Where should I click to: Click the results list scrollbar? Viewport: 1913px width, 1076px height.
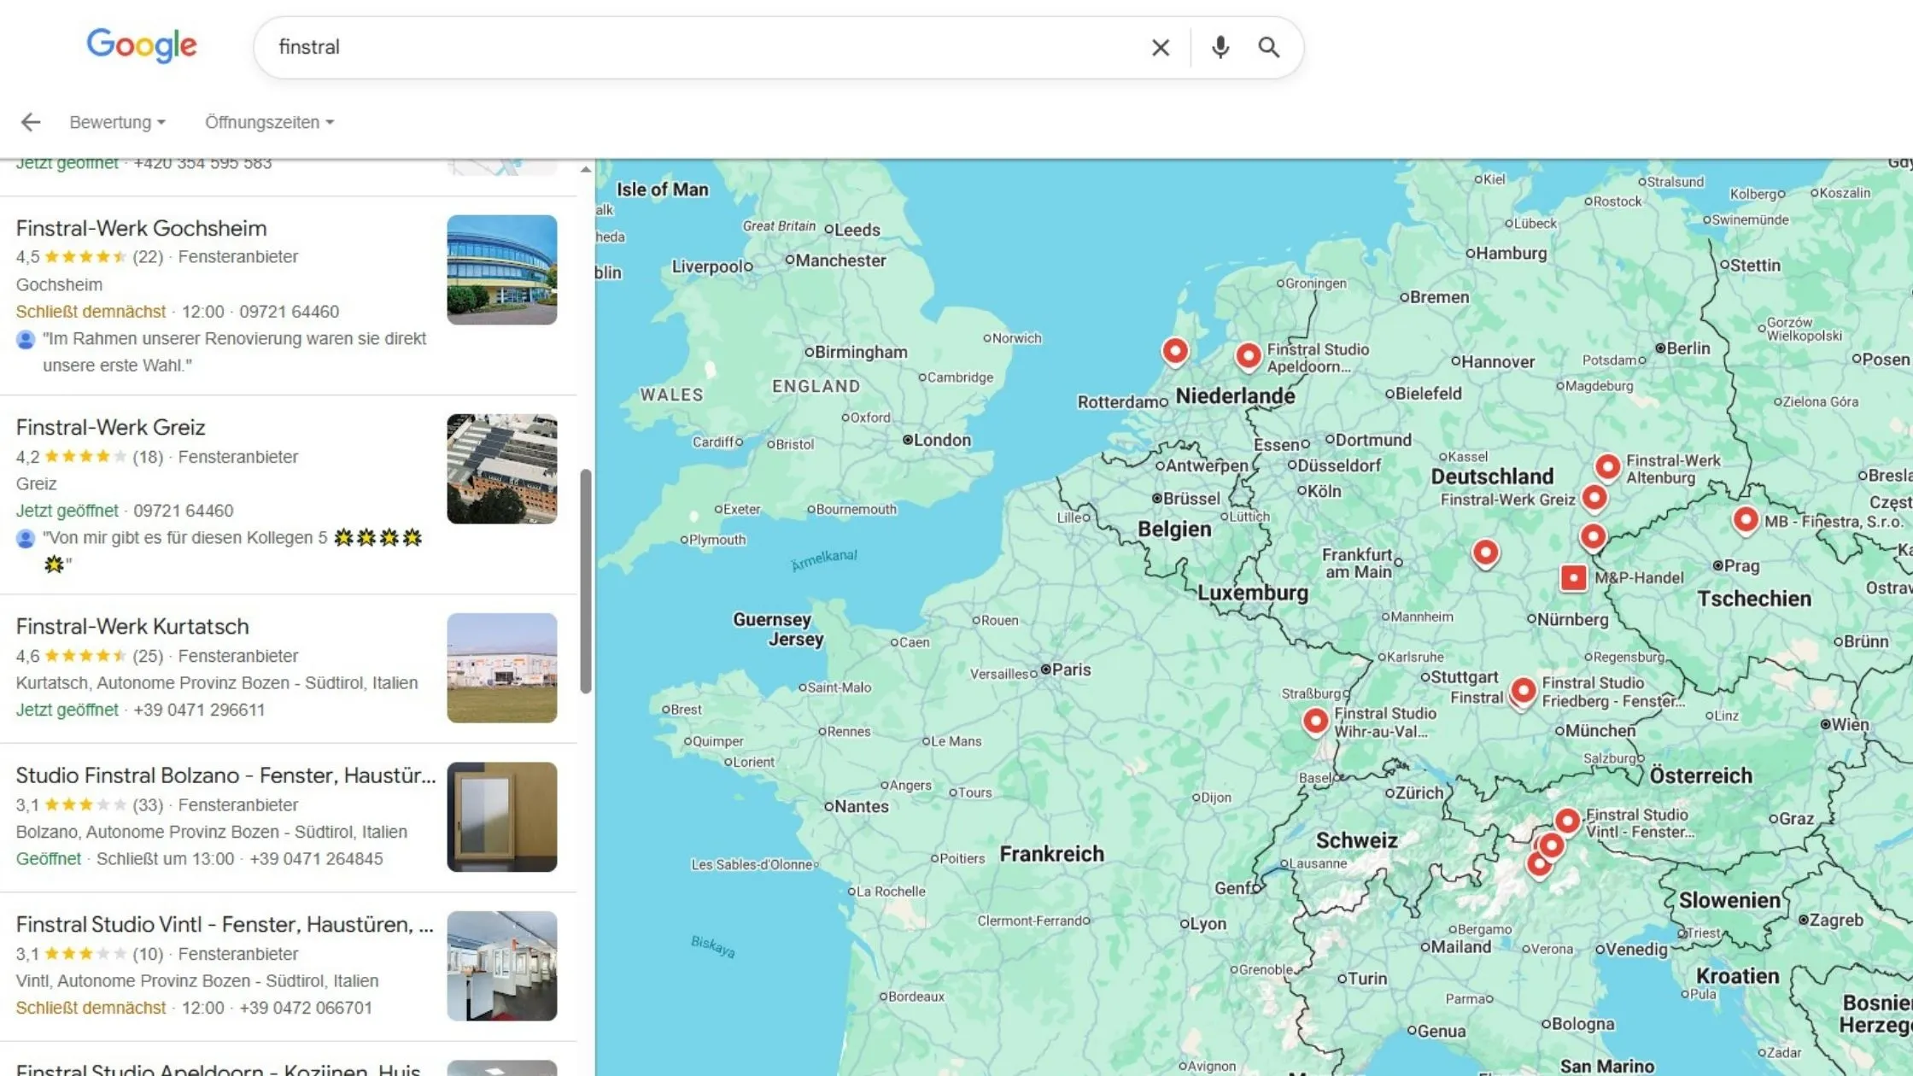pos(583,564)
